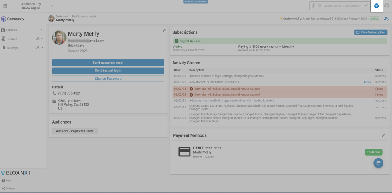Click the Send instant login button
This screenshot has width=392, height=193.
tap(108, 71)
